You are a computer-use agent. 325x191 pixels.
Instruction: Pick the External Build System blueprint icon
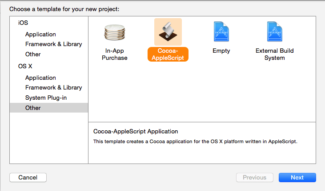[274, 32]
